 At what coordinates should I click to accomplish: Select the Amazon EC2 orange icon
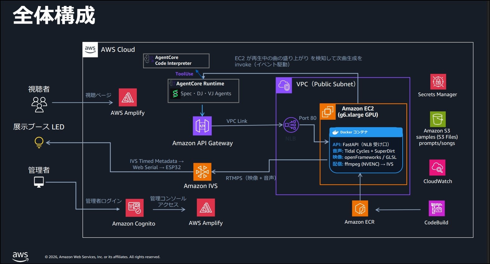click(x=328, y=112)
